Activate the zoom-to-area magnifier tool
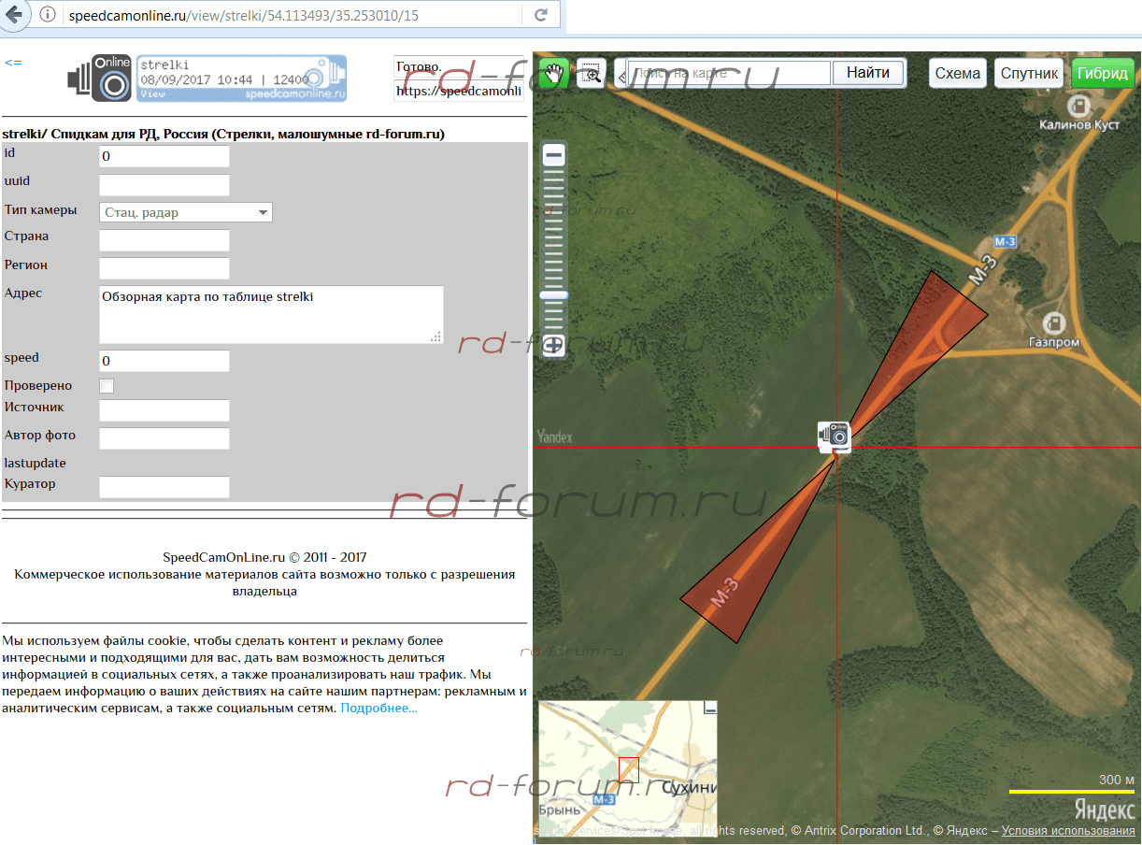Viewport: 1142px width, 845px height. (x=591, y=74)
